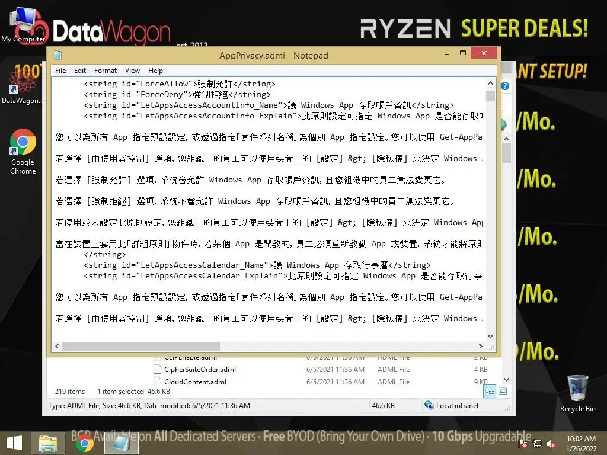Open the Recycle Bin
Image resolution: width=607 pixels, height=455 pixels.
pos(577,393)
